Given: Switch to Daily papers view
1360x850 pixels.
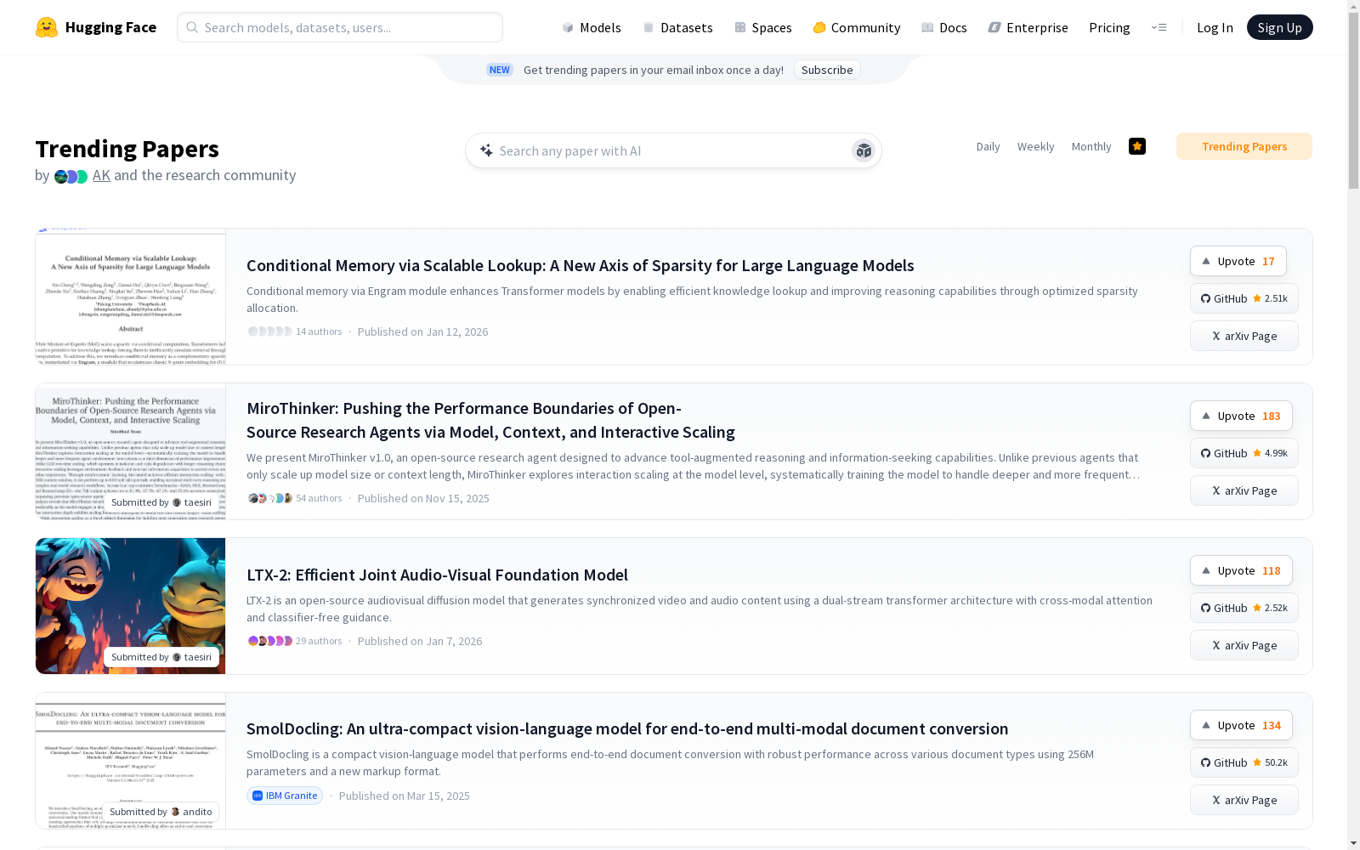Looking at the screenshot, I should (988, 146).
